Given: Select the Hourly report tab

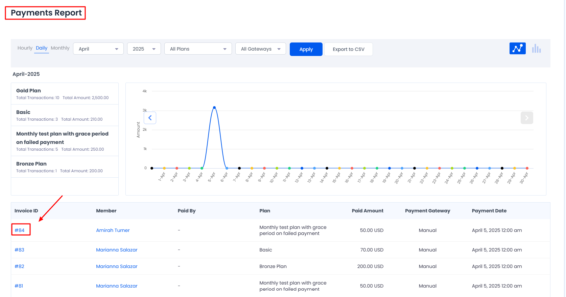Looking at the screenshot, I should pyautogui.click(x=25, y=48).
